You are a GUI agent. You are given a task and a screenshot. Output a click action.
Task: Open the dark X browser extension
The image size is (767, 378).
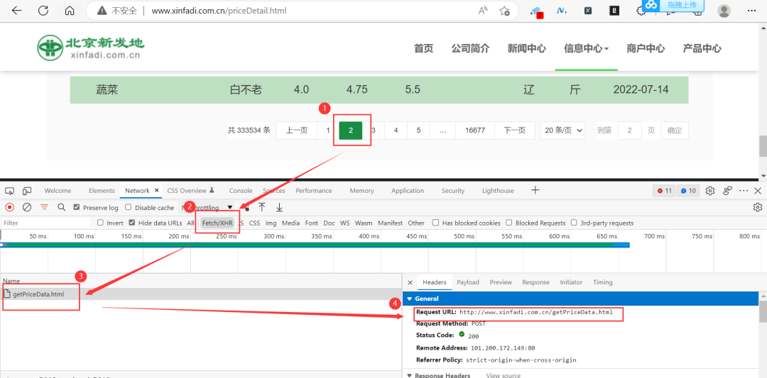(588, 11)
